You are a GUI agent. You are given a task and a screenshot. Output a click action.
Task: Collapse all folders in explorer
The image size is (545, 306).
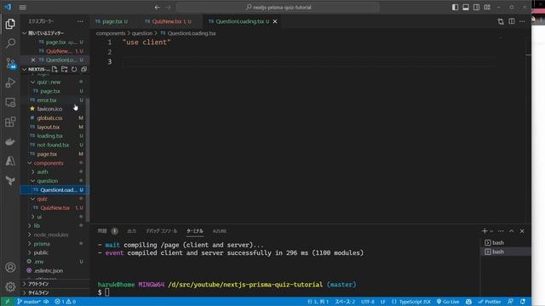click(83, 69)
